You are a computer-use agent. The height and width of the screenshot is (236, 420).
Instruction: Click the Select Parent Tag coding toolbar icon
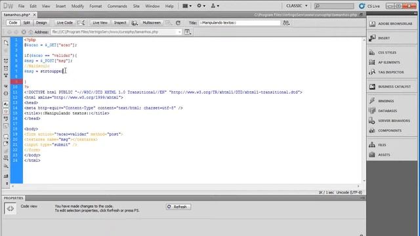tap(6, 87)
